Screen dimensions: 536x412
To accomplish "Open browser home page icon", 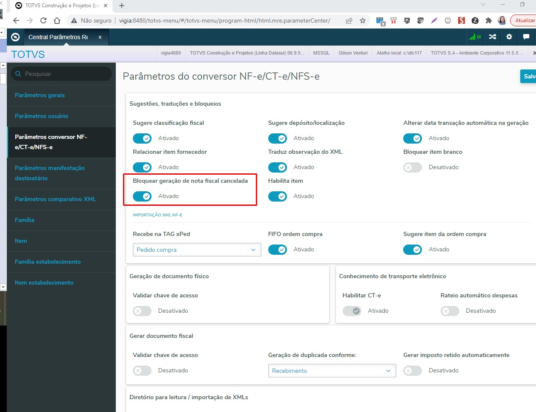I will 57,20.
